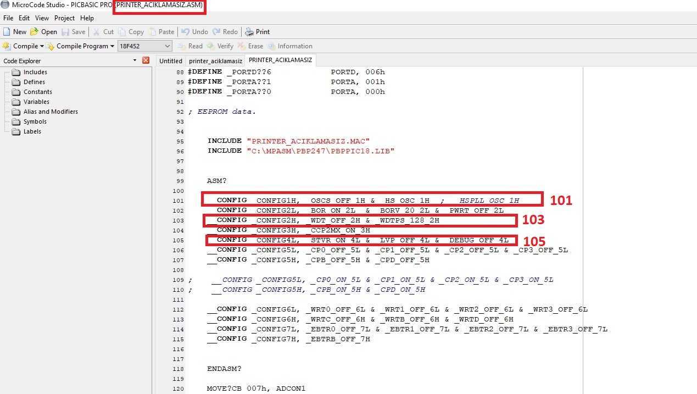This screenshot has height=394, width=697.
Task: Click the Read device icon
Action: 182,46
